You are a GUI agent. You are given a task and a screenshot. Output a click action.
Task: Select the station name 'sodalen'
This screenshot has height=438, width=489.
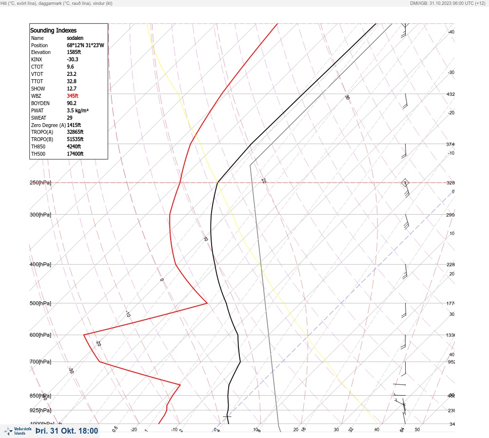pos(75,38)
